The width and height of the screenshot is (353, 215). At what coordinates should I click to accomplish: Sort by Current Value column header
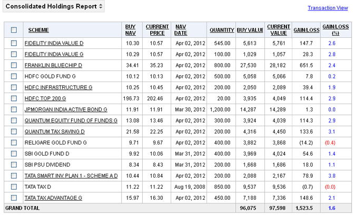[x=279, y=30]
